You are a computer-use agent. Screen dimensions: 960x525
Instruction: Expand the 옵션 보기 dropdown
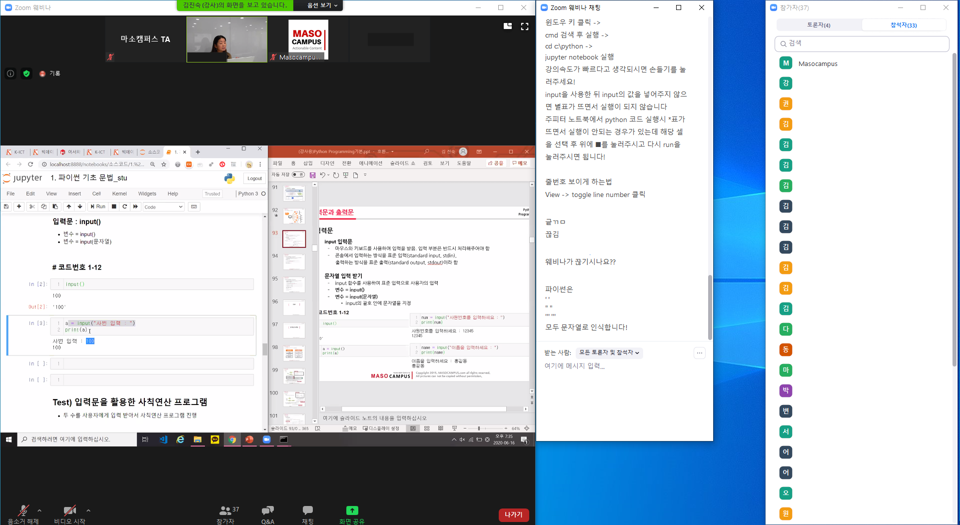point(322,5)
